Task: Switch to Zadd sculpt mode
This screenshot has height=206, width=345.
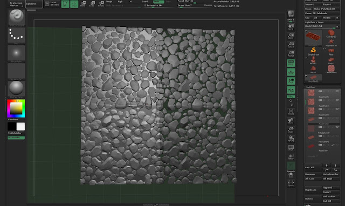Action: (x=145, y=2)
